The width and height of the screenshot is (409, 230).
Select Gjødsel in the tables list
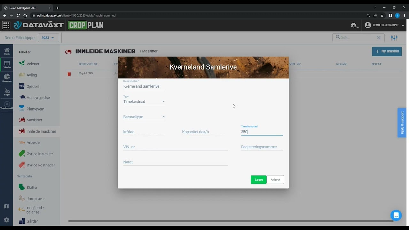[x=33, y=86]
